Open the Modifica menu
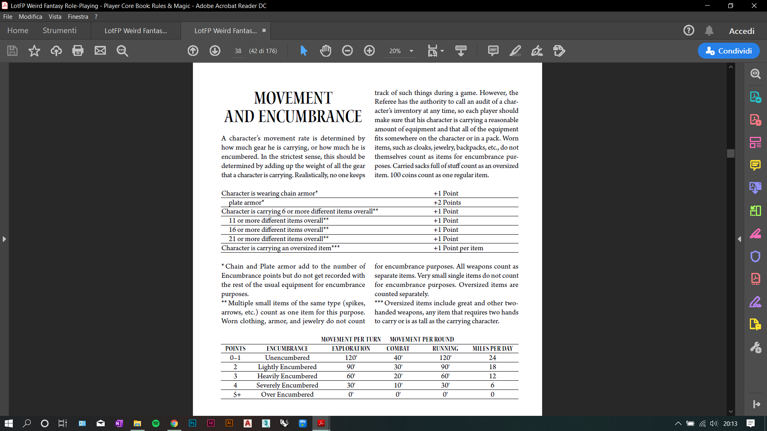Screen dimensions: 767x431 point(30,17)
